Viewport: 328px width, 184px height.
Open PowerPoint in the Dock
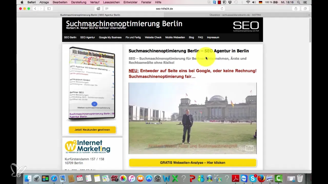click(192, 178)
